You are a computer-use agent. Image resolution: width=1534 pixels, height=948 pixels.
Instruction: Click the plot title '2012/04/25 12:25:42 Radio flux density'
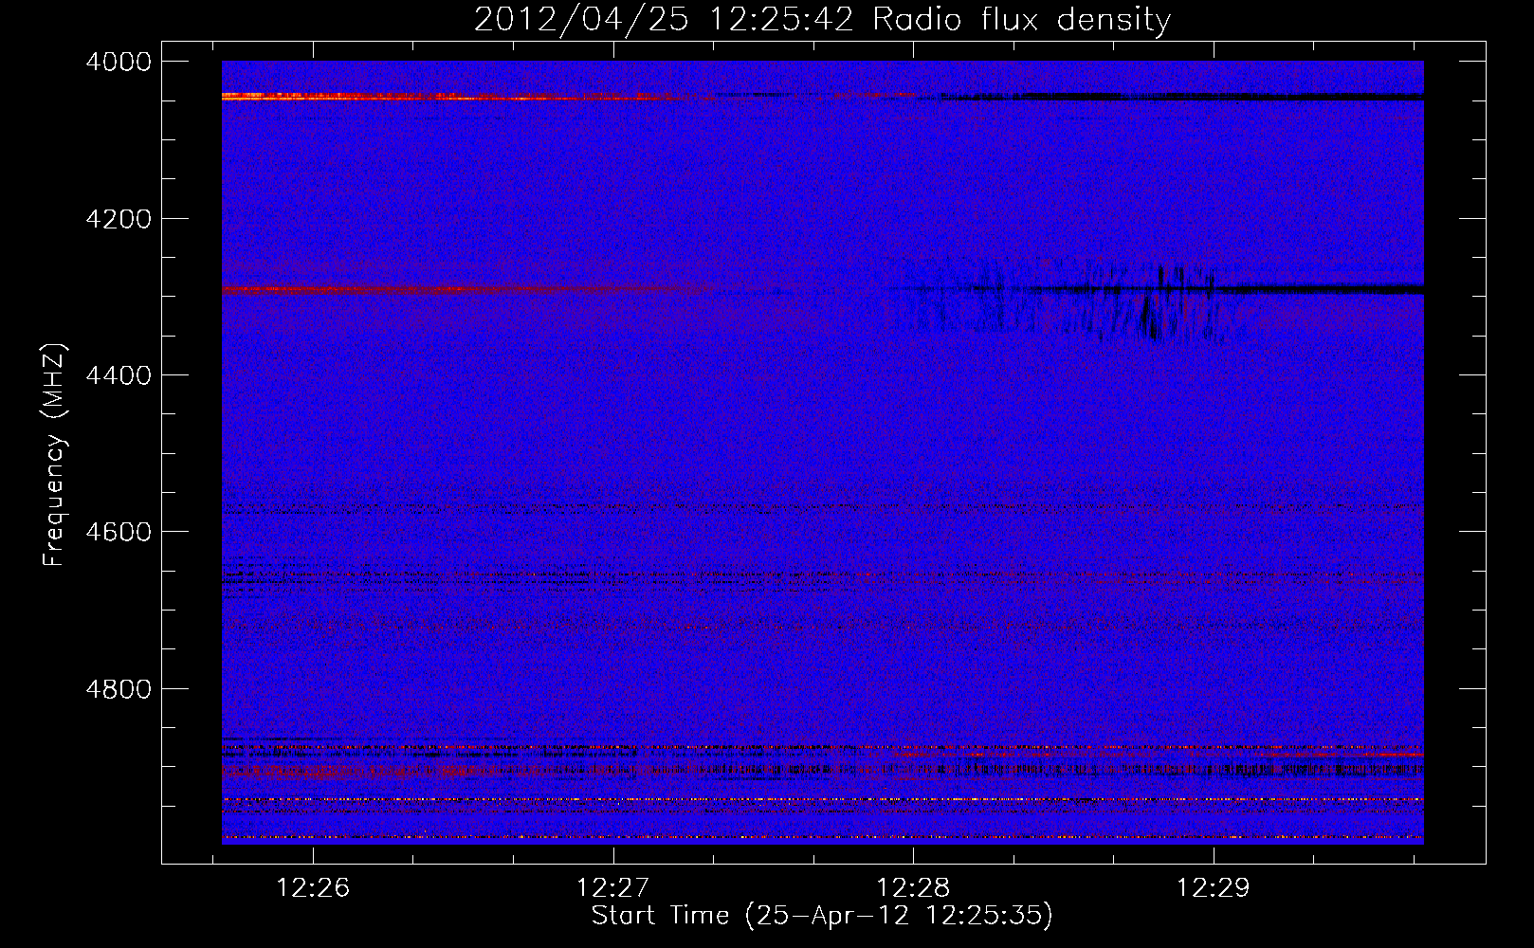point(822,19)
